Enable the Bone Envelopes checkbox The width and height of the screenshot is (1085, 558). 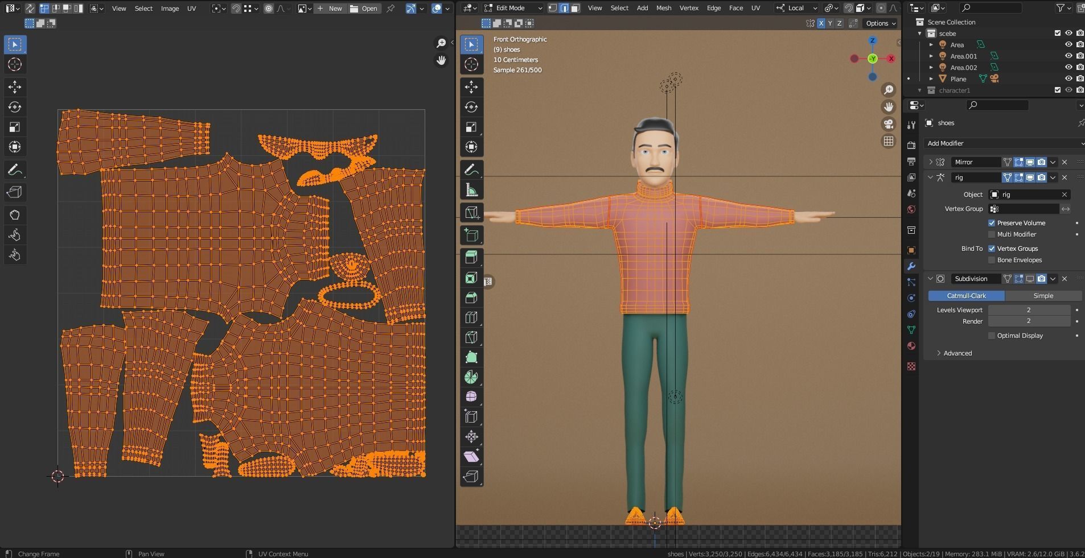[992, 260]
